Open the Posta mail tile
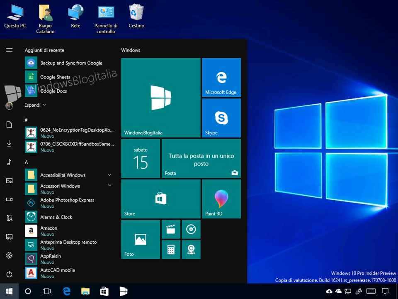This screenshot has height=299, width=398. click(201, 158)
